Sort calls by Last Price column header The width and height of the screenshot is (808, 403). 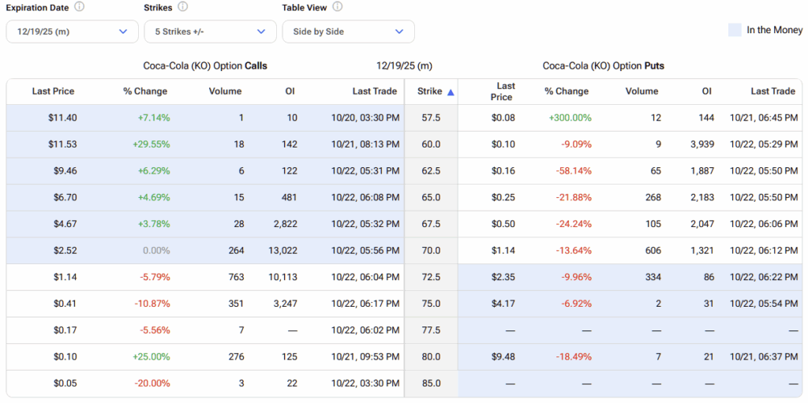click(53, 91)
